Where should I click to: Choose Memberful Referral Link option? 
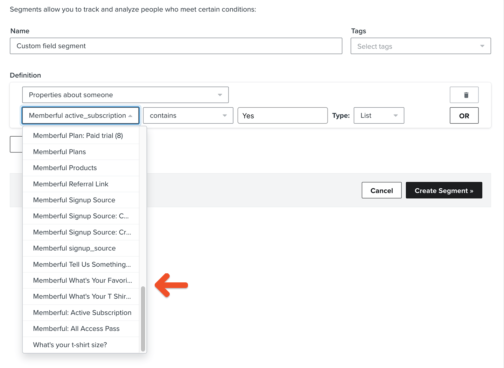click(x=81, y=184)
